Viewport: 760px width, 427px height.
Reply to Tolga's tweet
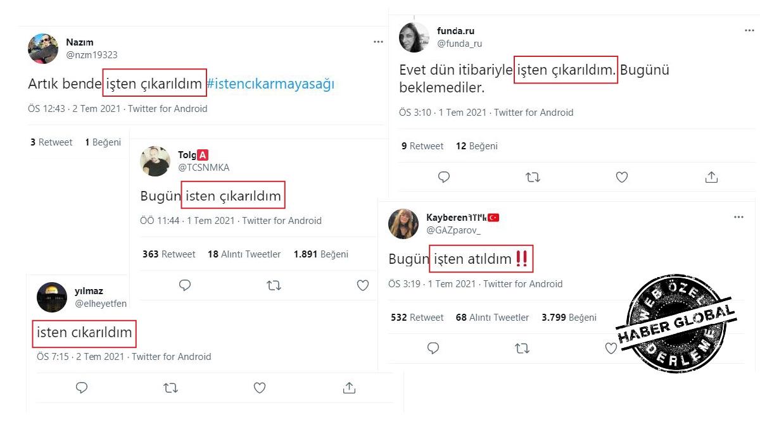click(x=185, y=285)
